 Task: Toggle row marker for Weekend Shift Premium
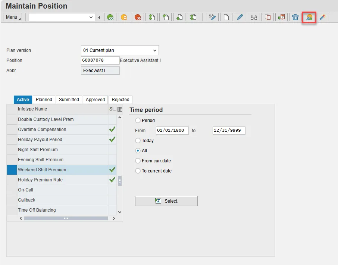(x=12, y=170)
